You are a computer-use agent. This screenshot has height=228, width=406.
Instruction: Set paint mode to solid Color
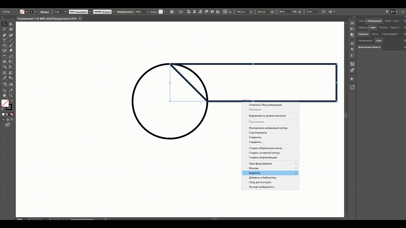(x=3, y=115)
